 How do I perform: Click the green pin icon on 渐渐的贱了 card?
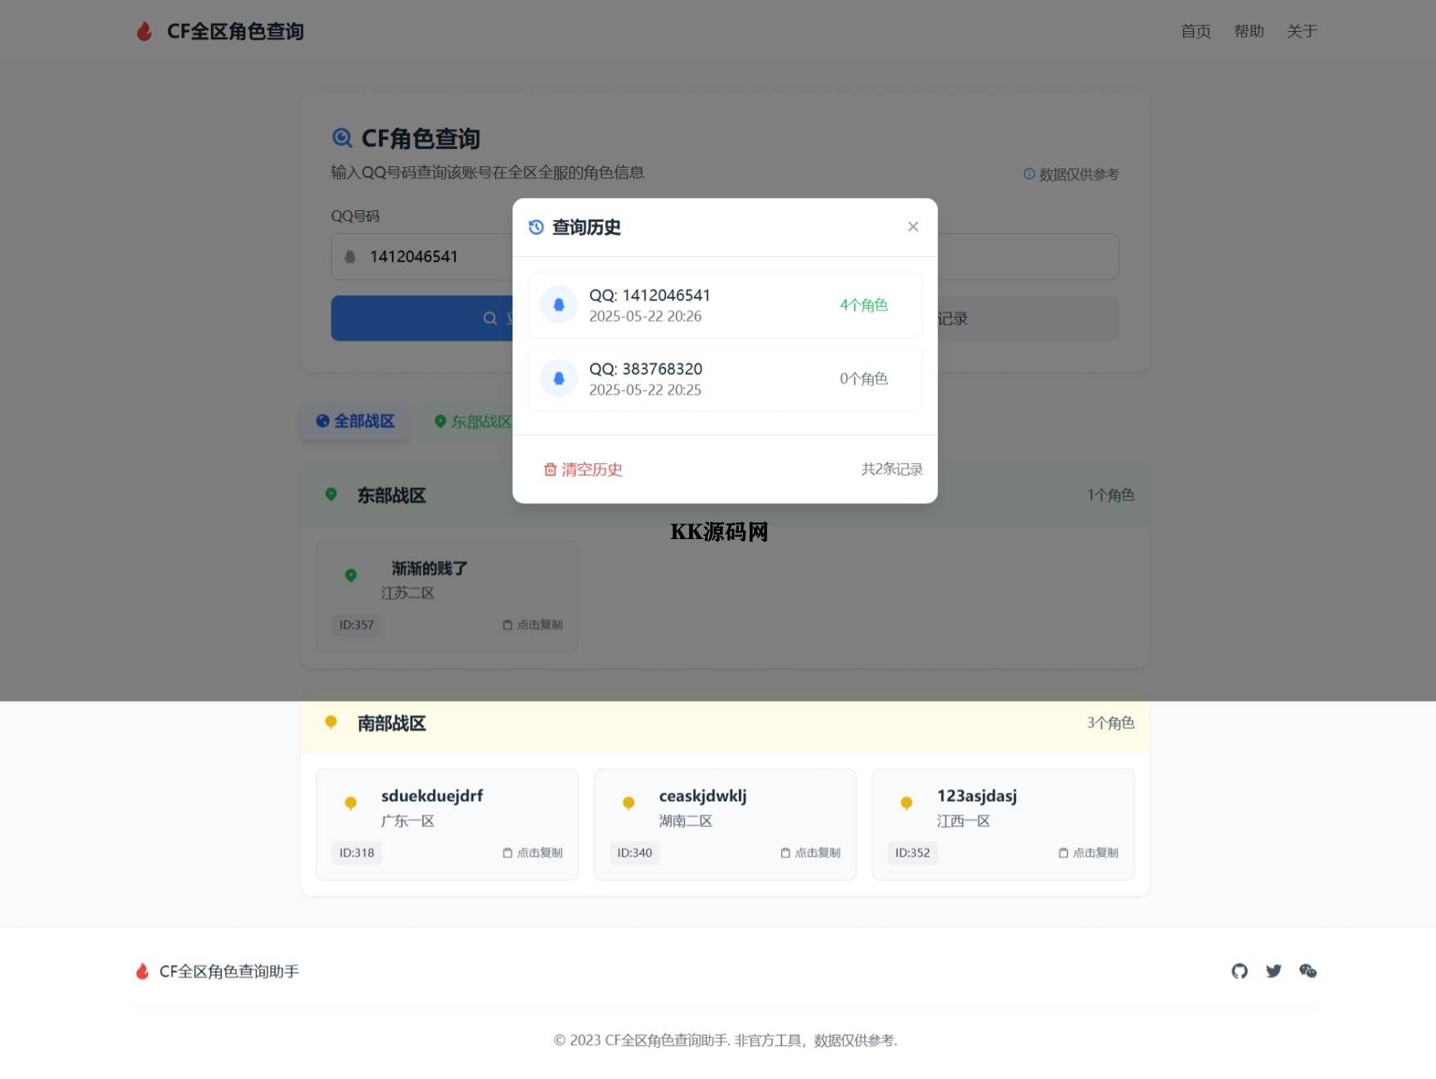tap(351, 575)
